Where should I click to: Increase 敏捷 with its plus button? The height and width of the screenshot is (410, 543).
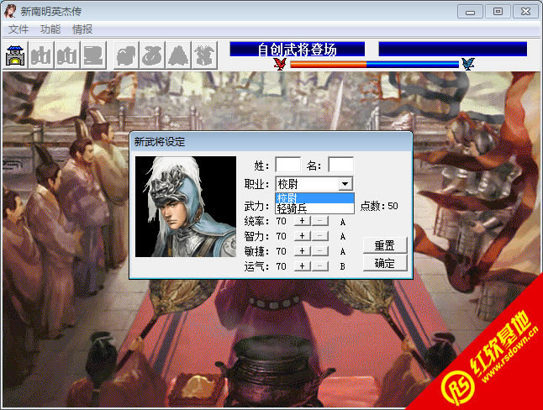pos(303,251)
